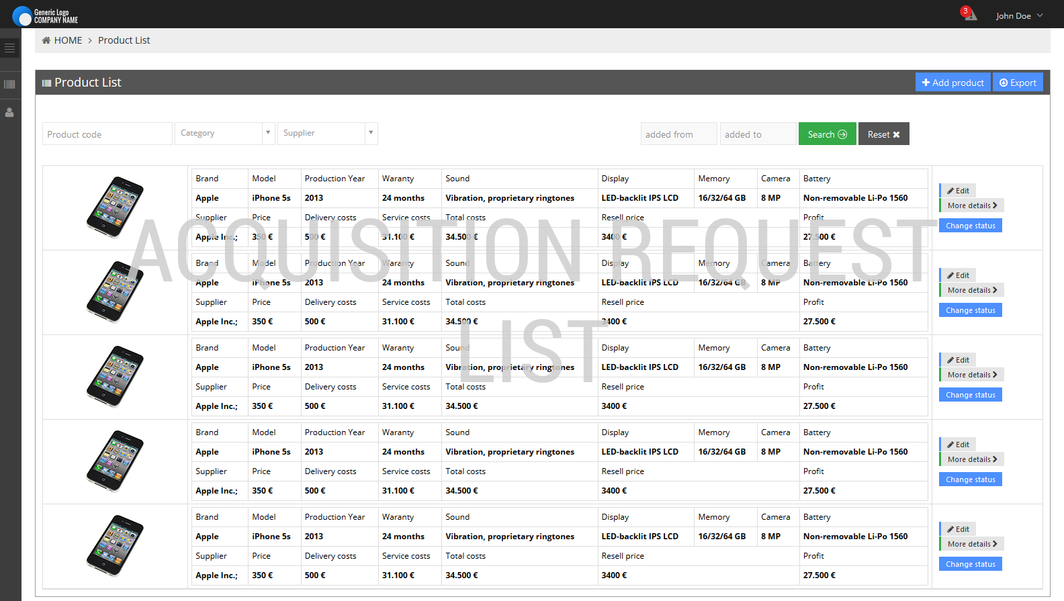
Task: Open the hamburger menu icon in sidebar
Action: coord(9,48)
